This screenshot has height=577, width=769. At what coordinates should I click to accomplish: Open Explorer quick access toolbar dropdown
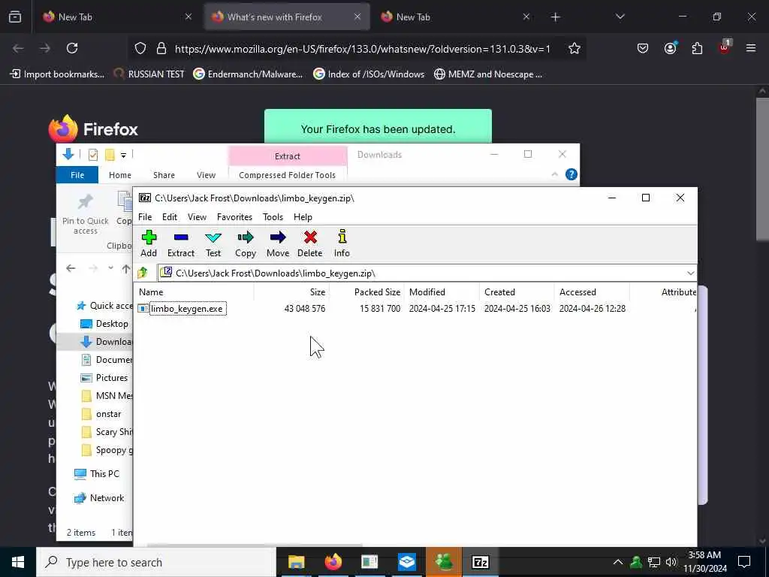(124, 155)
